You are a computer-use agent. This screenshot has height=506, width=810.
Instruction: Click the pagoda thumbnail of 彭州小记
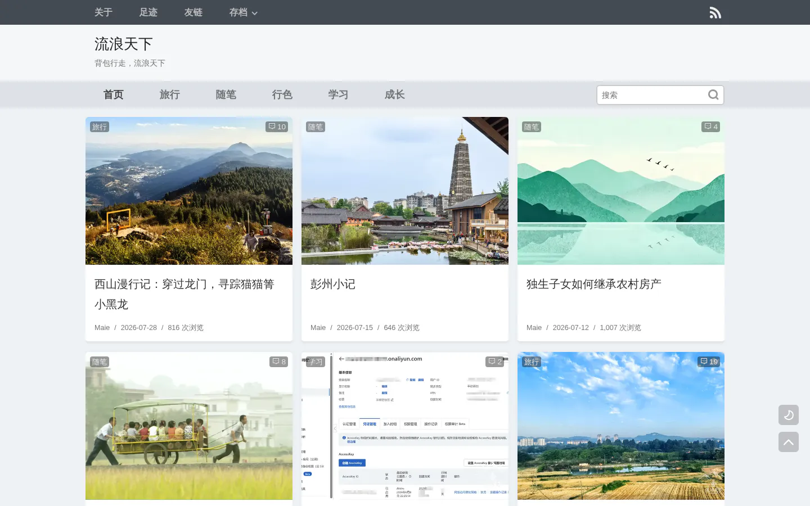point(405,191)
